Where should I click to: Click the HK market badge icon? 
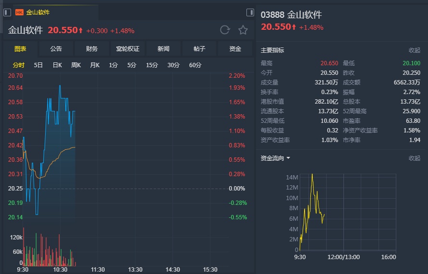pyautogui.click(x=20, y=12)
